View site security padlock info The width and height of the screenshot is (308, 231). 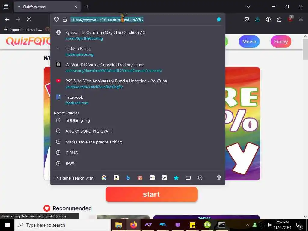pos(65,19)
